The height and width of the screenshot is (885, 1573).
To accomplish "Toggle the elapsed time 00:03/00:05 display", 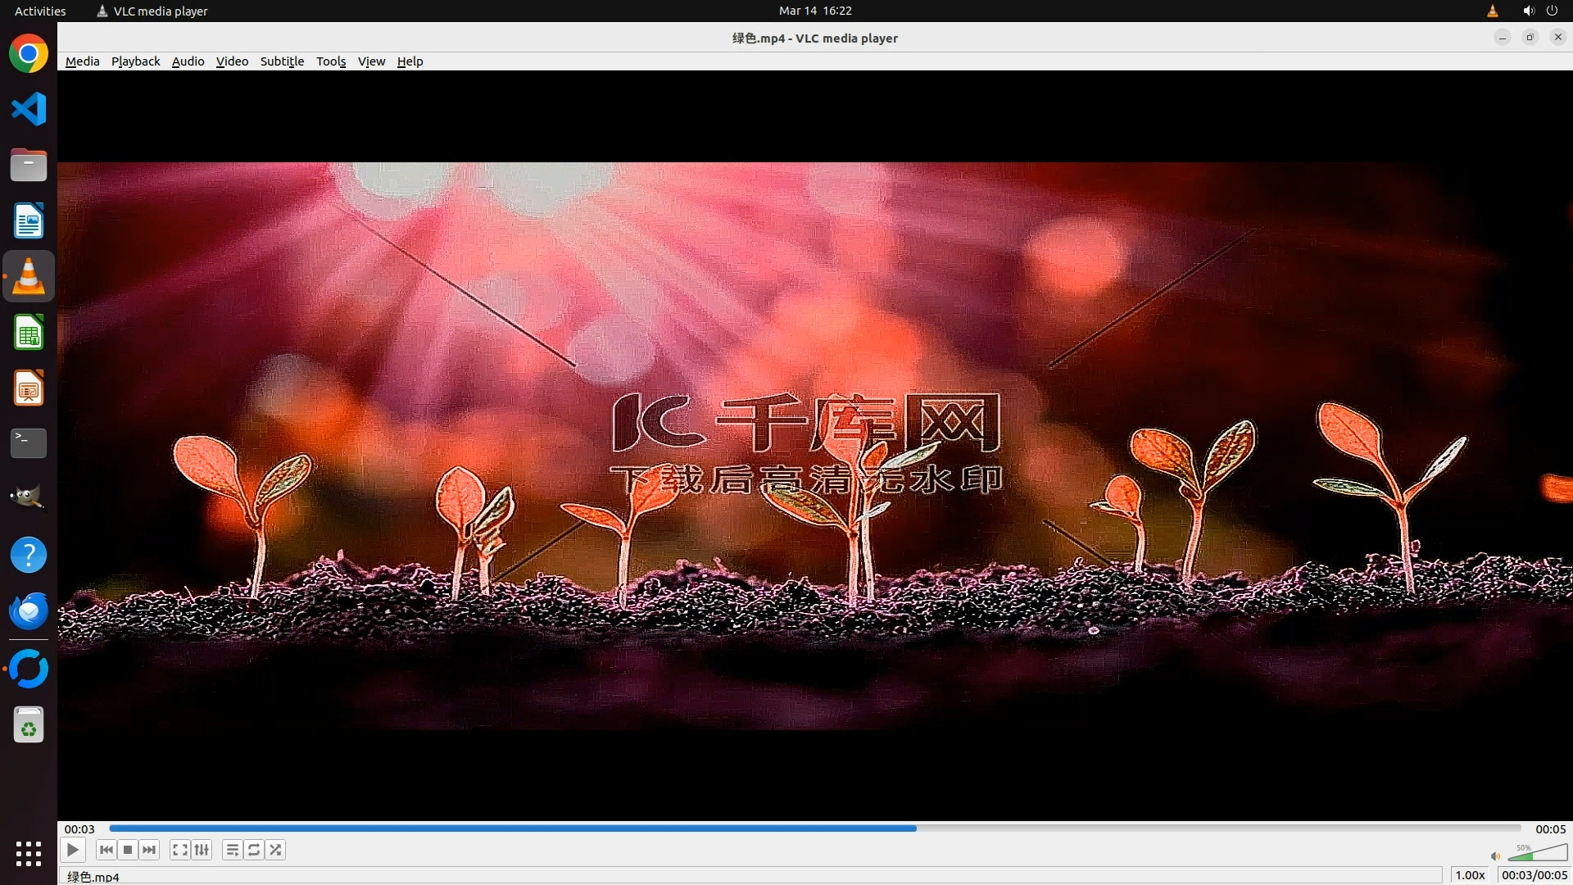I will coord(1534,875).
